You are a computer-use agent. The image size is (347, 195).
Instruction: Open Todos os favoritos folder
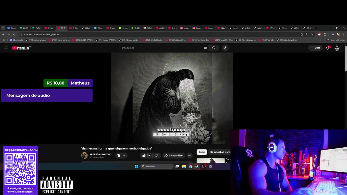336,40
